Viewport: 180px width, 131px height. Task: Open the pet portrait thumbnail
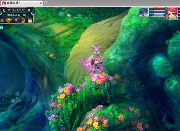coord(143,12)
